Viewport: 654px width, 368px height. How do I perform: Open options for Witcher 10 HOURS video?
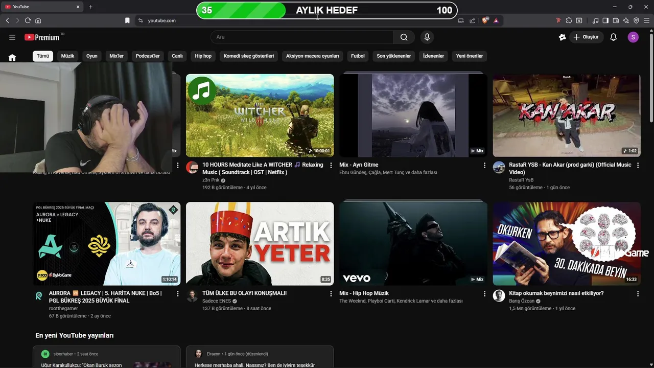click(331, 165)
